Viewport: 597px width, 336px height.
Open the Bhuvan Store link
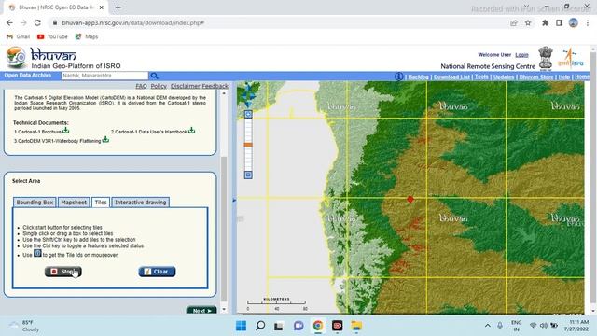tap(536, 77)
